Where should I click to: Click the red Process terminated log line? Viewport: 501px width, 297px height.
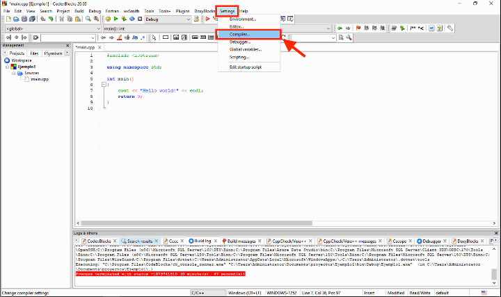pyautogui.click(x=161, y=274)
